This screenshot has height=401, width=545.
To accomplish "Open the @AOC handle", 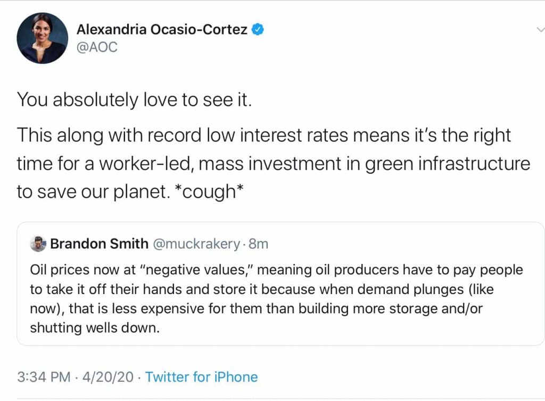I will pos(97,47).
